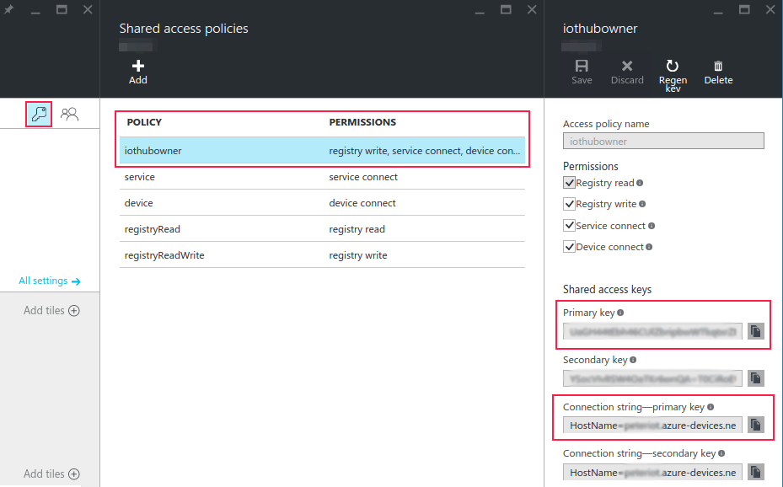Show info for Registry write permission
The width and height of the screenshot is (783, 487).
[x=642, y=204]
